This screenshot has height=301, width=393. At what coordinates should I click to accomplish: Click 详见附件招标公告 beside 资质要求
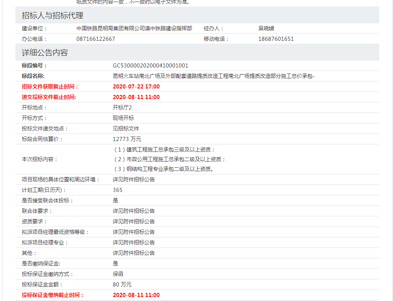(x=133, y=221)
